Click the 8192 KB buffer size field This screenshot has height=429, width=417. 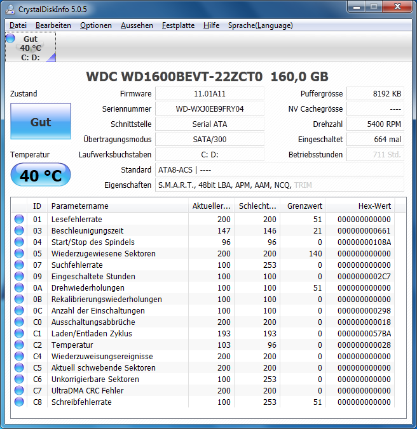[x=375, y=93]
